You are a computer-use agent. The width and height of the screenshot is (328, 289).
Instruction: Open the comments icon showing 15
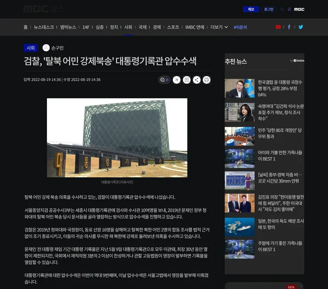[x=164, y=80]
